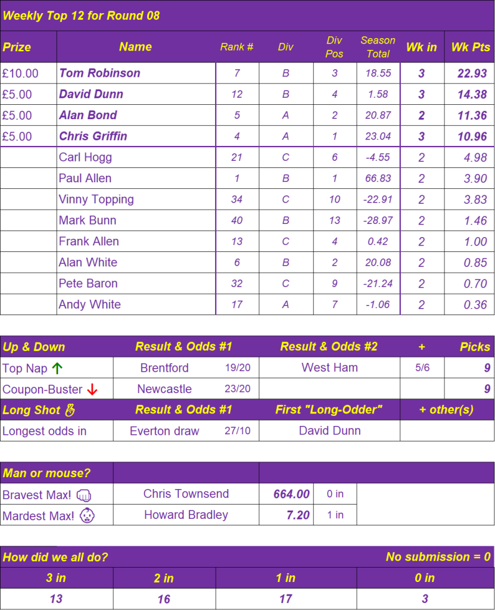Click the rank value 34
This screenshot has height=610, width=495.
pos(237,199)
